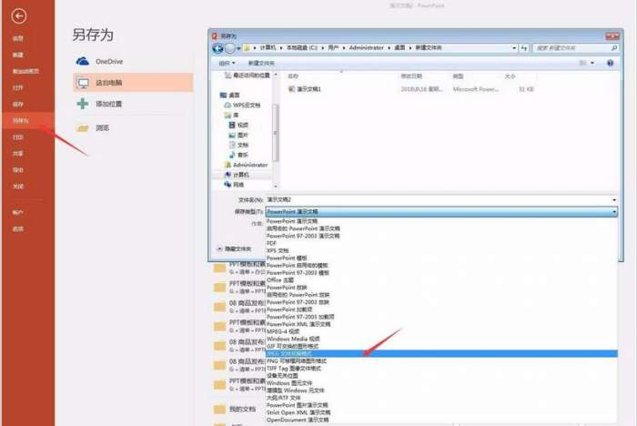Select 最近访问的位置 in navigation pane

(248, 76)
